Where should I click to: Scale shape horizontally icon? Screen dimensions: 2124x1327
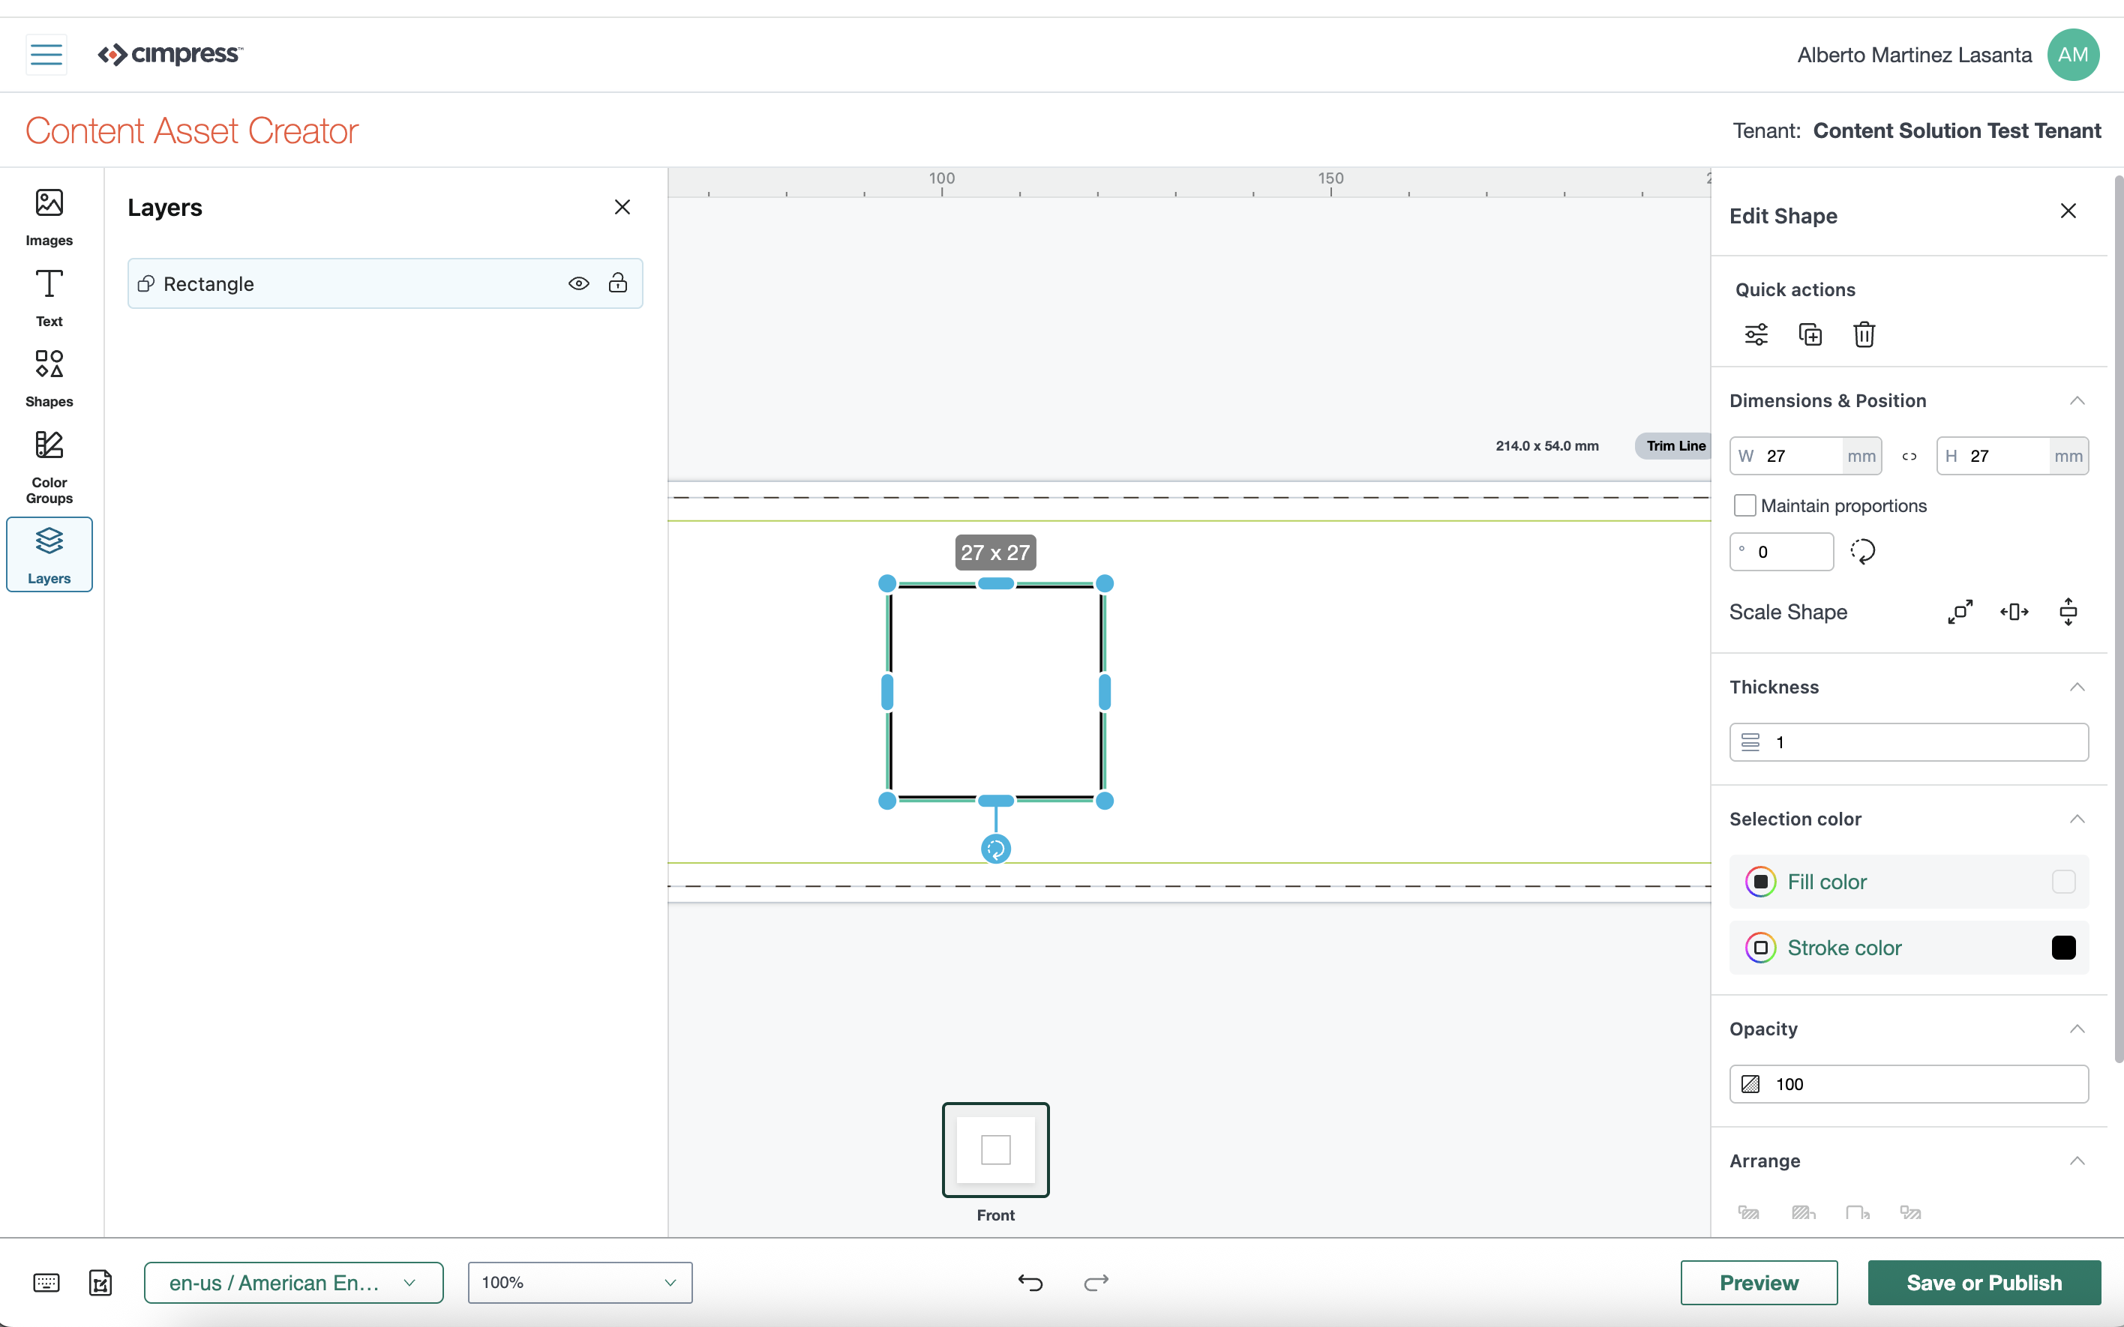coord(2014,612)
